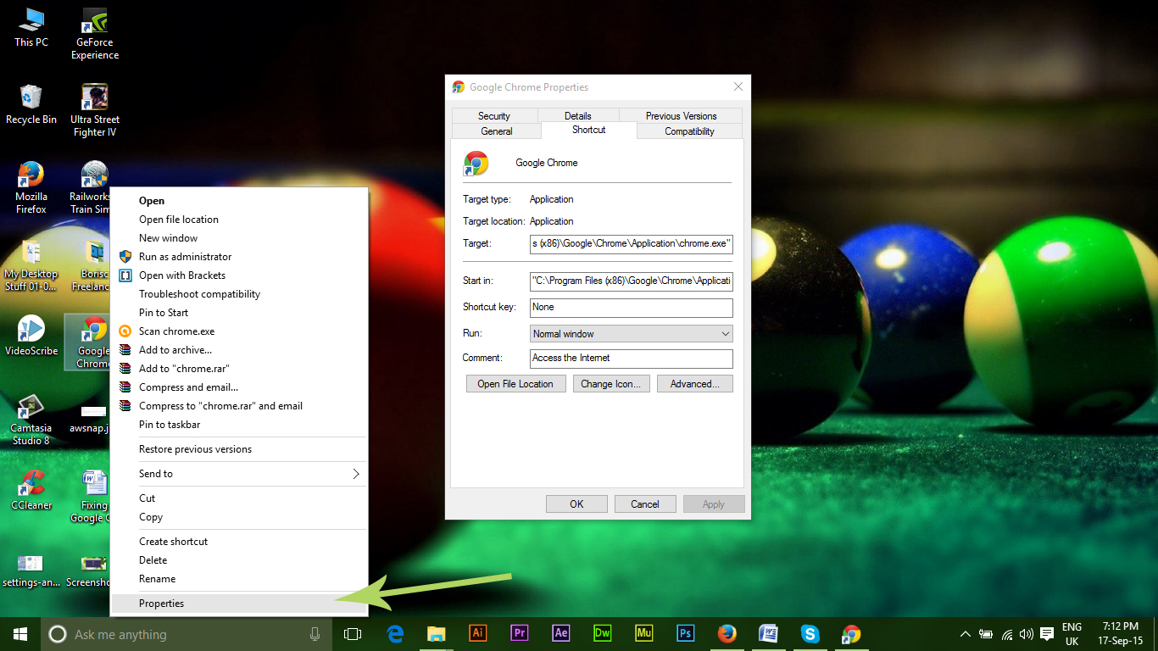Viewport: 1158px width, 651px height.
Task: Choose Open with Brackets
Action: coord(240,275)
